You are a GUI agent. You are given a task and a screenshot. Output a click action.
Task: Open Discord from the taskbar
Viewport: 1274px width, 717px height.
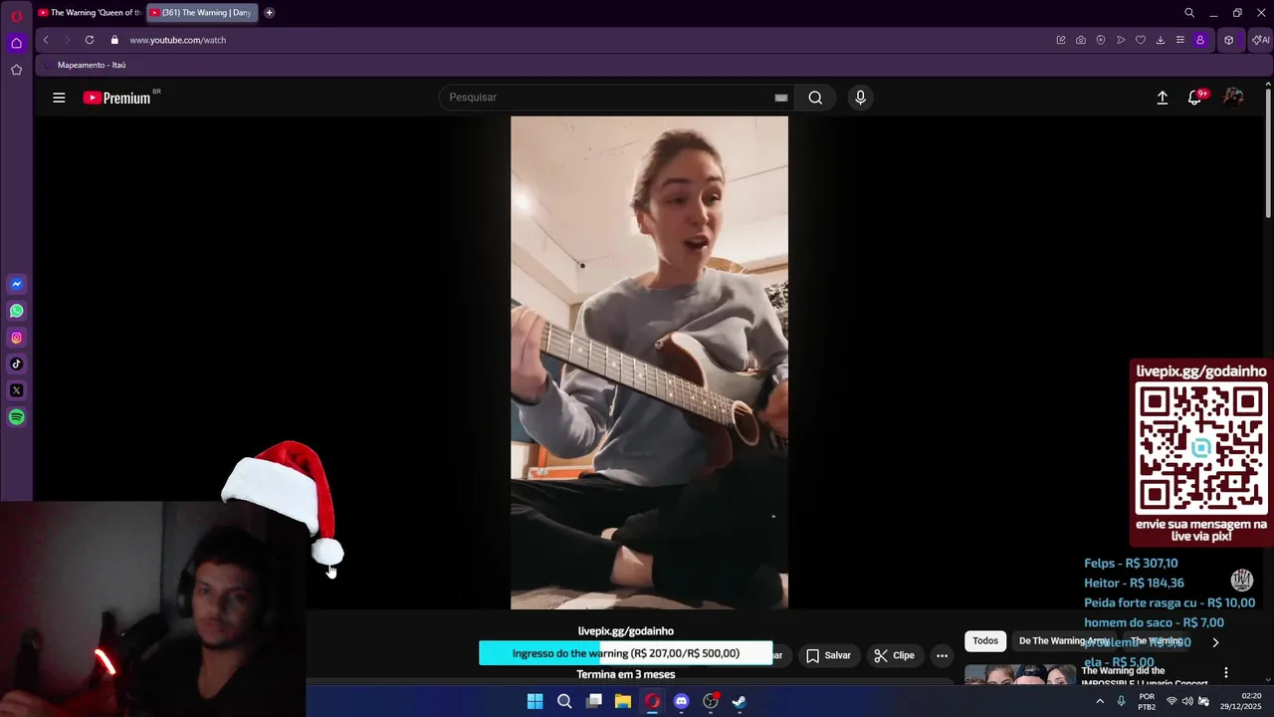[x=681, y=701]
